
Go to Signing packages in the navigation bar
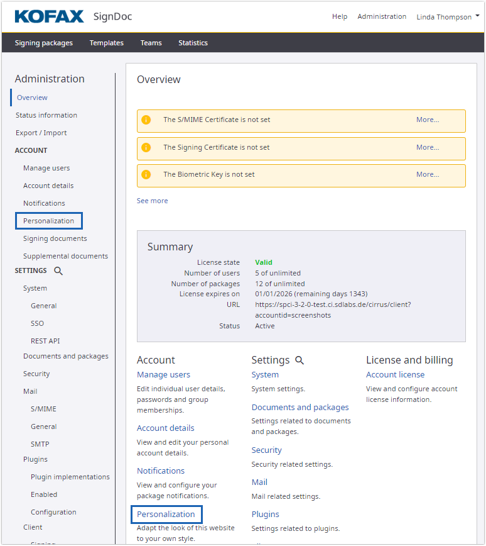point(44,43)
